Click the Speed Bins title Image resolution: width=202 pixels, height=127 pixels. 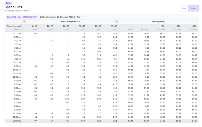coord(13,7)
